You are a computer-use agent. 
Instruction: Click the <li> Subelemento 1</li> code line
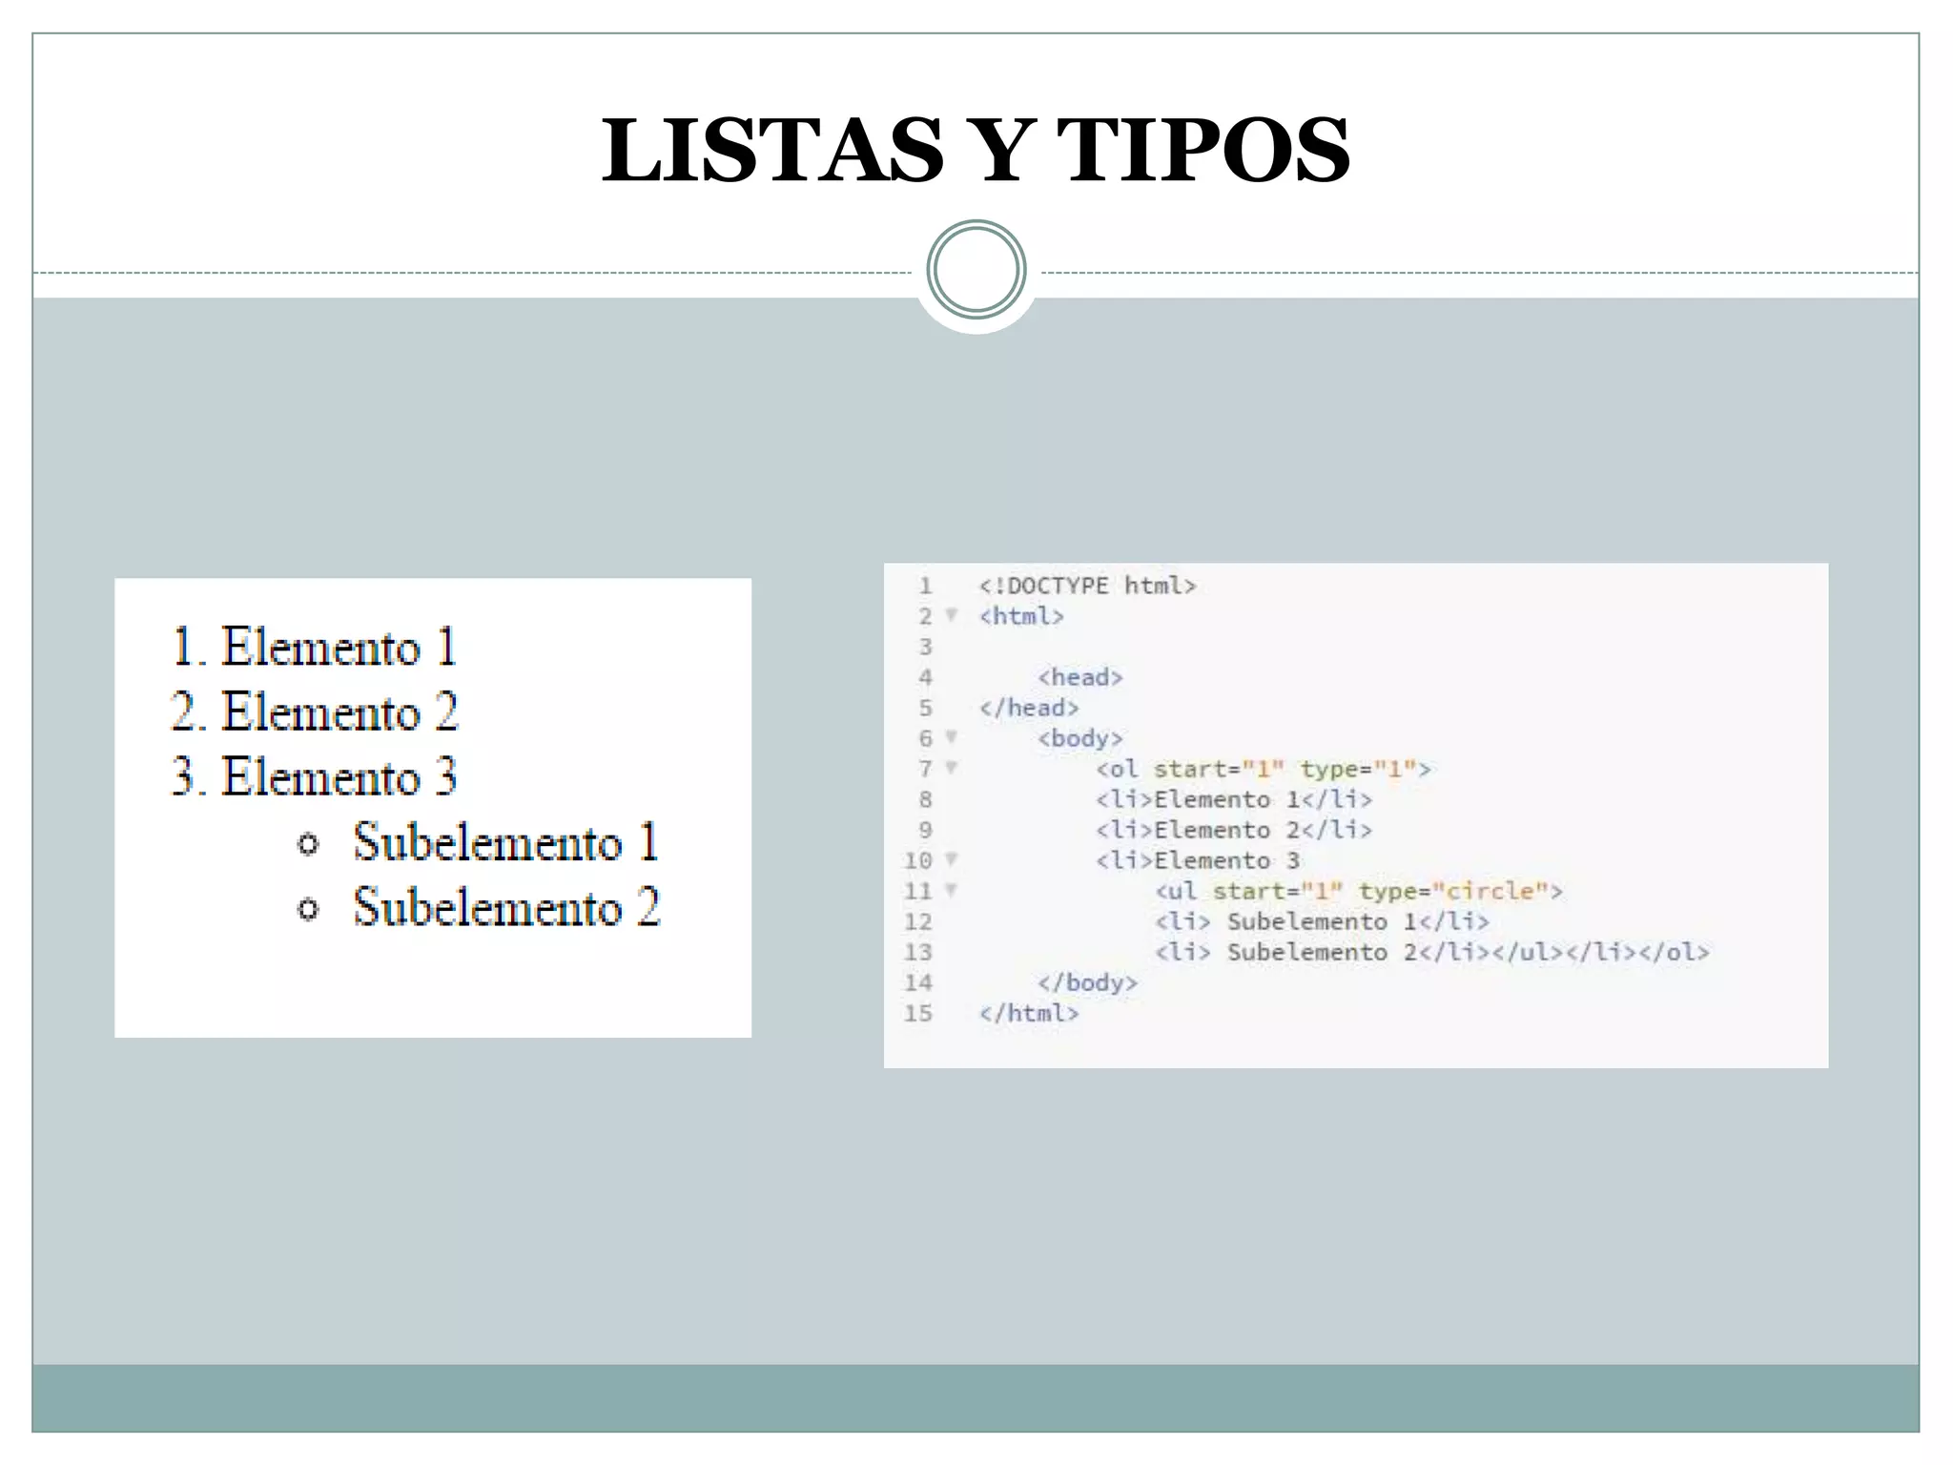coord(1322,921)
